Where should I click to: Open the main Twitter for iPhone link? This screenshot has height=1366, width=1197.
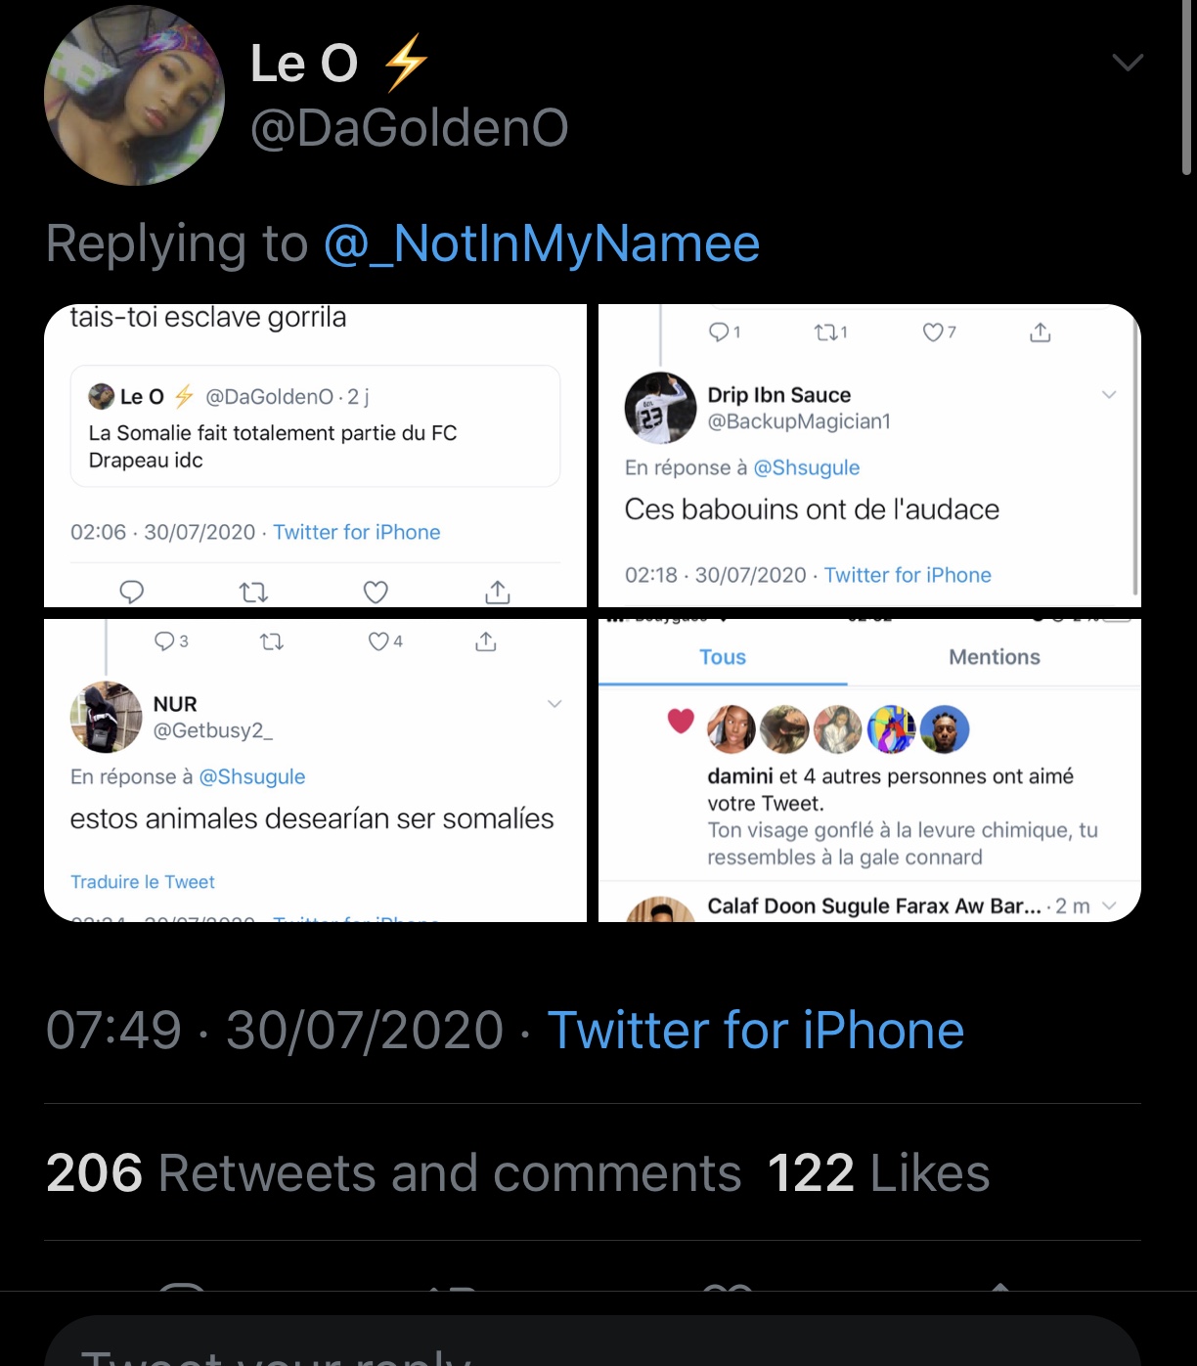[x=755, y=1031]
